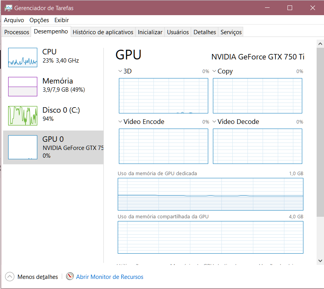Click the scrollbar up arrow
This screenshot has width=324, height=289.
(x=320, y=44)
